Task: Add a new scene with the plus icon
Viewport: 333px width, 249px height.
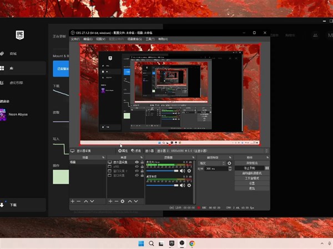Action: (73, 201)
